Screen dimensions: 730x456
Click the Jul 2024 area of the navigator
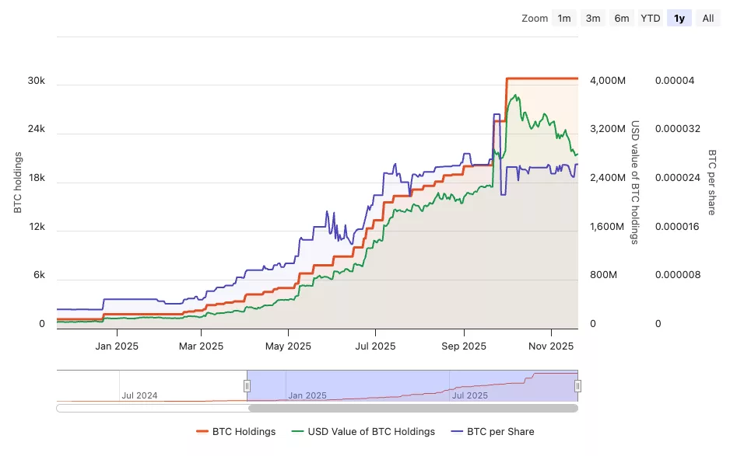point(140,395)
